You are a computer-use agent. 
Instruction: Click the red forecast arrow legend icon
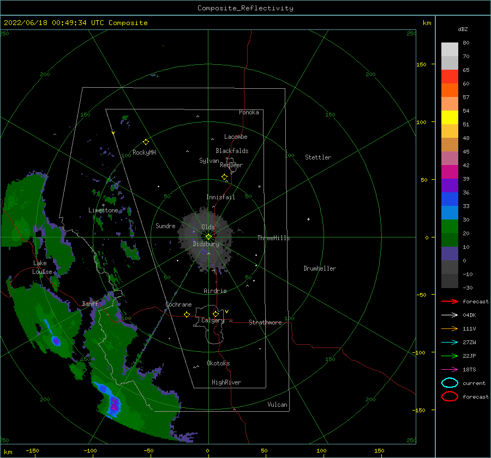point(450,301)
